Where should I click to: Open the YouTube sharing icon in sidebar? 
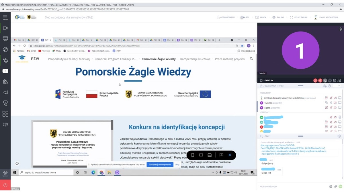[5, 71]
